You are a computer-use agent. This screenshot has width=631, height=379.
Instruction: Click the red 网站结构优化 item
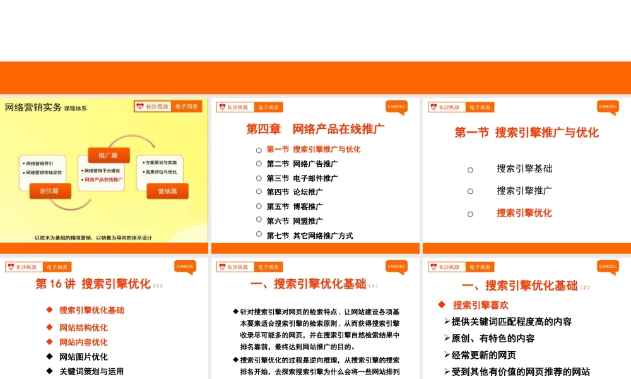83,327
